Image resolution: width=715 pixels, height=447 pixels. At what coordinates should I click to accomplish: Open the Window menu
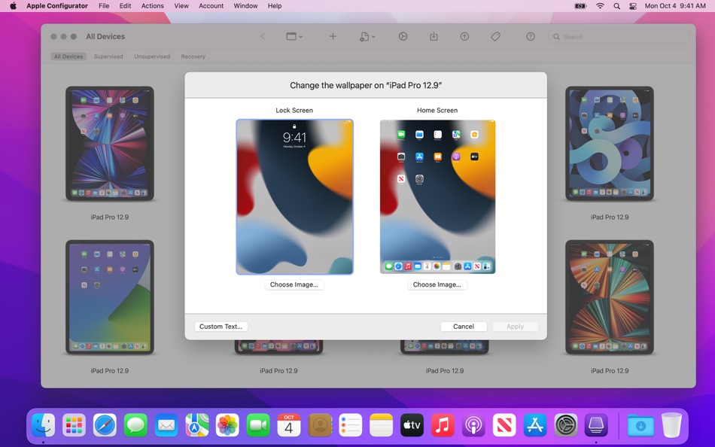pyautogui.click(x=245, y=6)
